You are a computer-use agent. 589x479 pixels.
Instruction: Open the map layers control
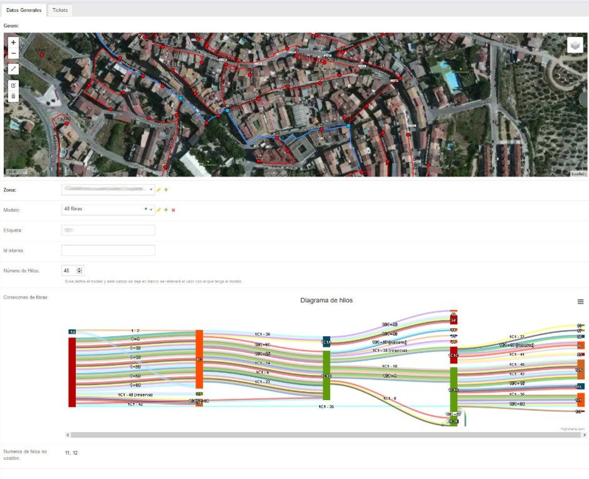pos(575,45)
